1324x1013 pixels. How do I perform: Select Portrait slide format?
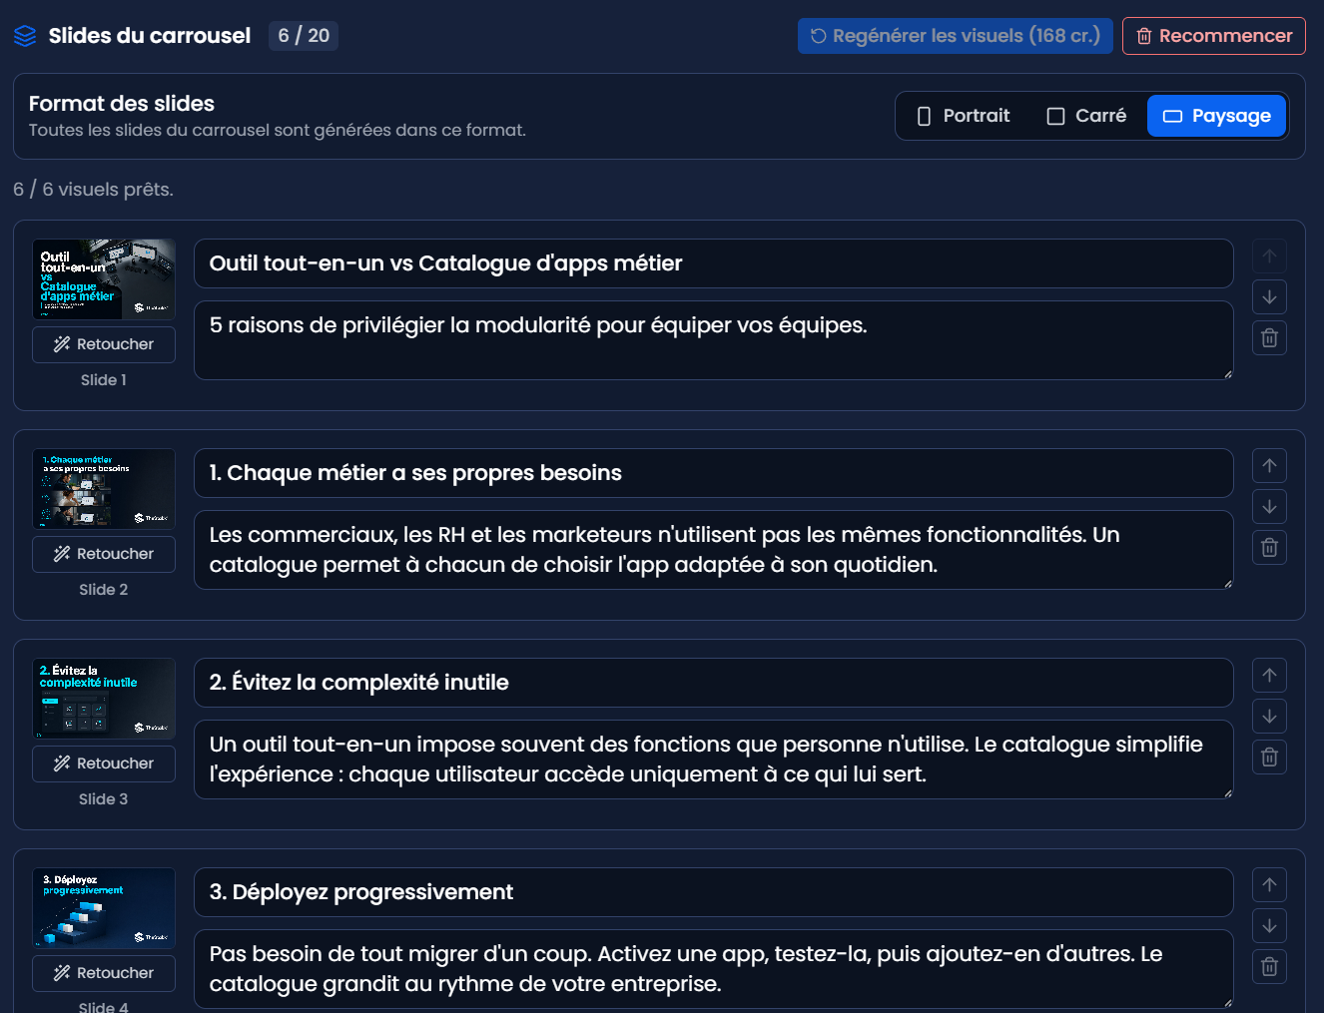[x=964, y=116]
